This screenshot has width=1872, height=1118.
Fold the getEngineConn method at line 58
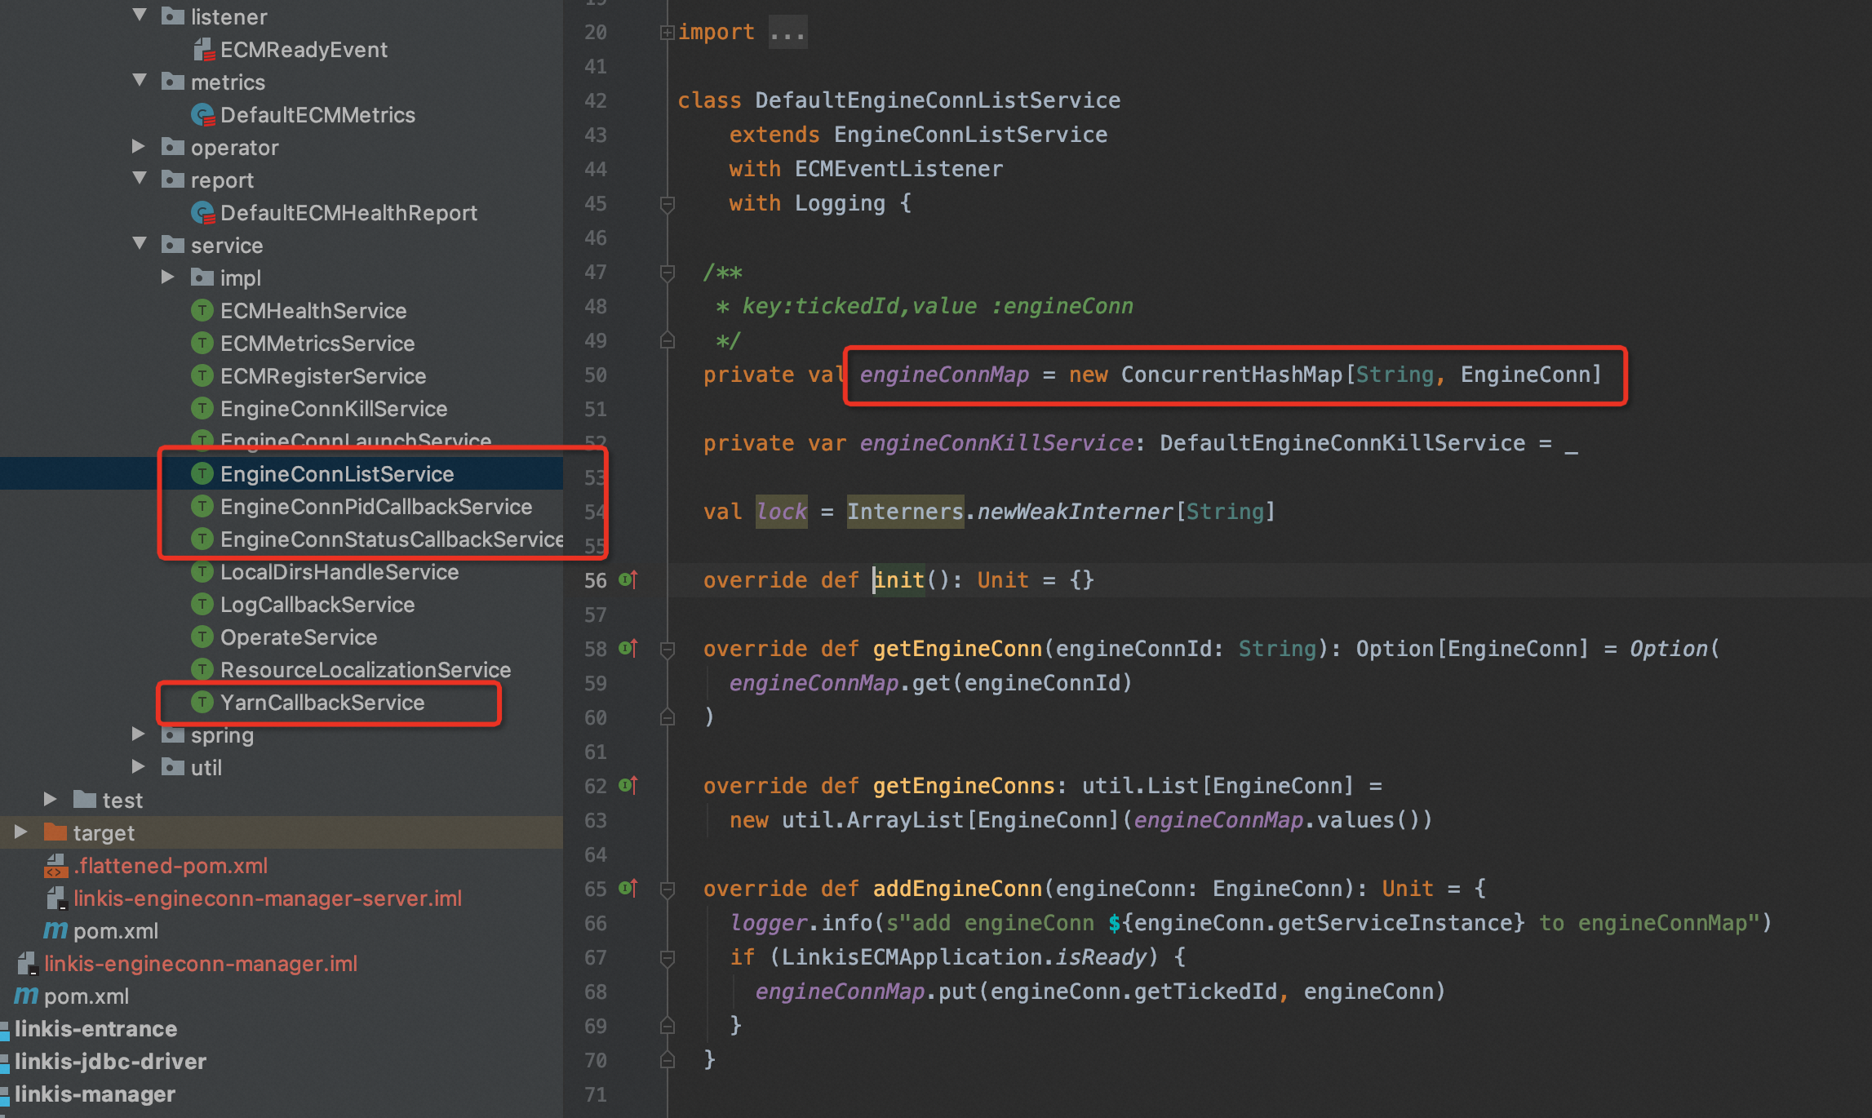coord(667,649)
